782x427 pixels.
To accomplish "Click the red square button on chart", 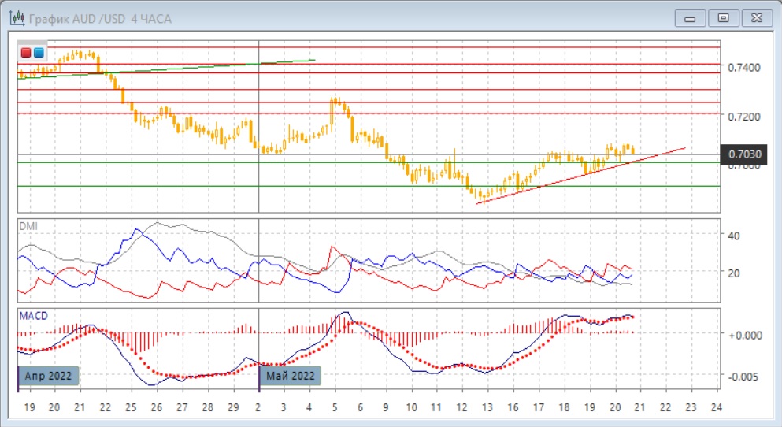I will [26, 53].
